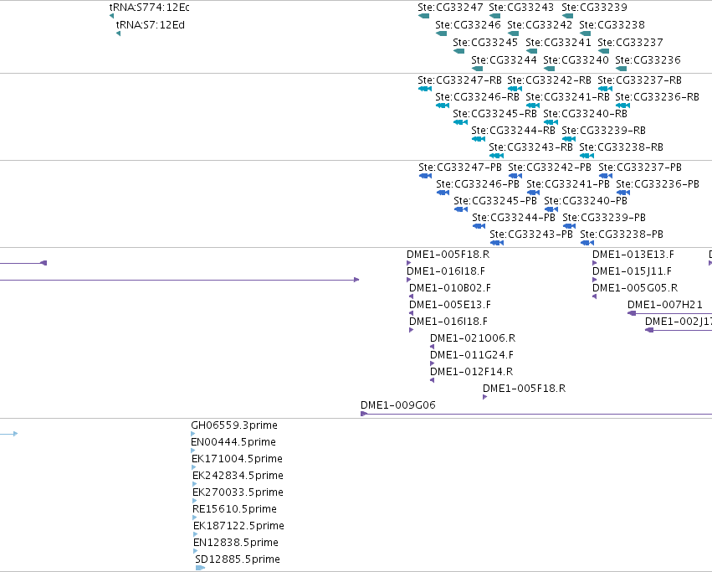Click BAC end DME1-013E13.F
Viewport: 712px width, 572px height.
tap(633, 255)
